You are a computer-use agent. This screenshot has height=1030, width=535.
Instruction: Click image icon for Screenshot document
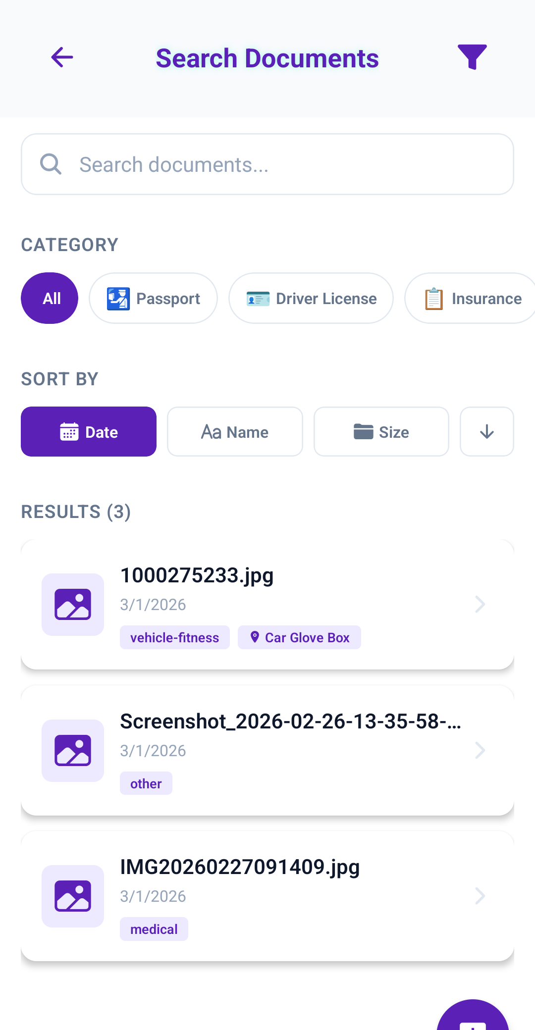point(73,751)
